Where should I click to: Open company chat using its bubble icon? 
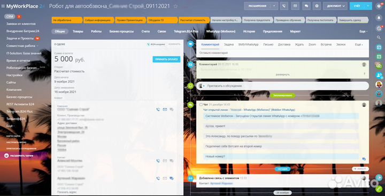pyautogui.click(x=172, y=109)
